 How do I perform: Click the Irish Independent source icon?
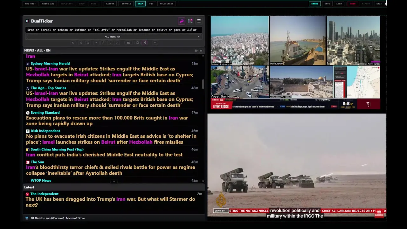(28, 131)
